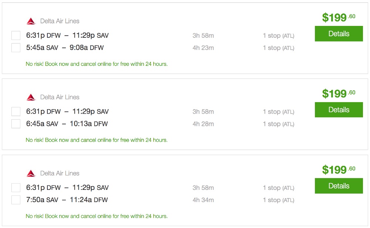Select the checkbox for the 7:50a SAV flight
This screenshot has width=370, height=228.
(16, 200)
